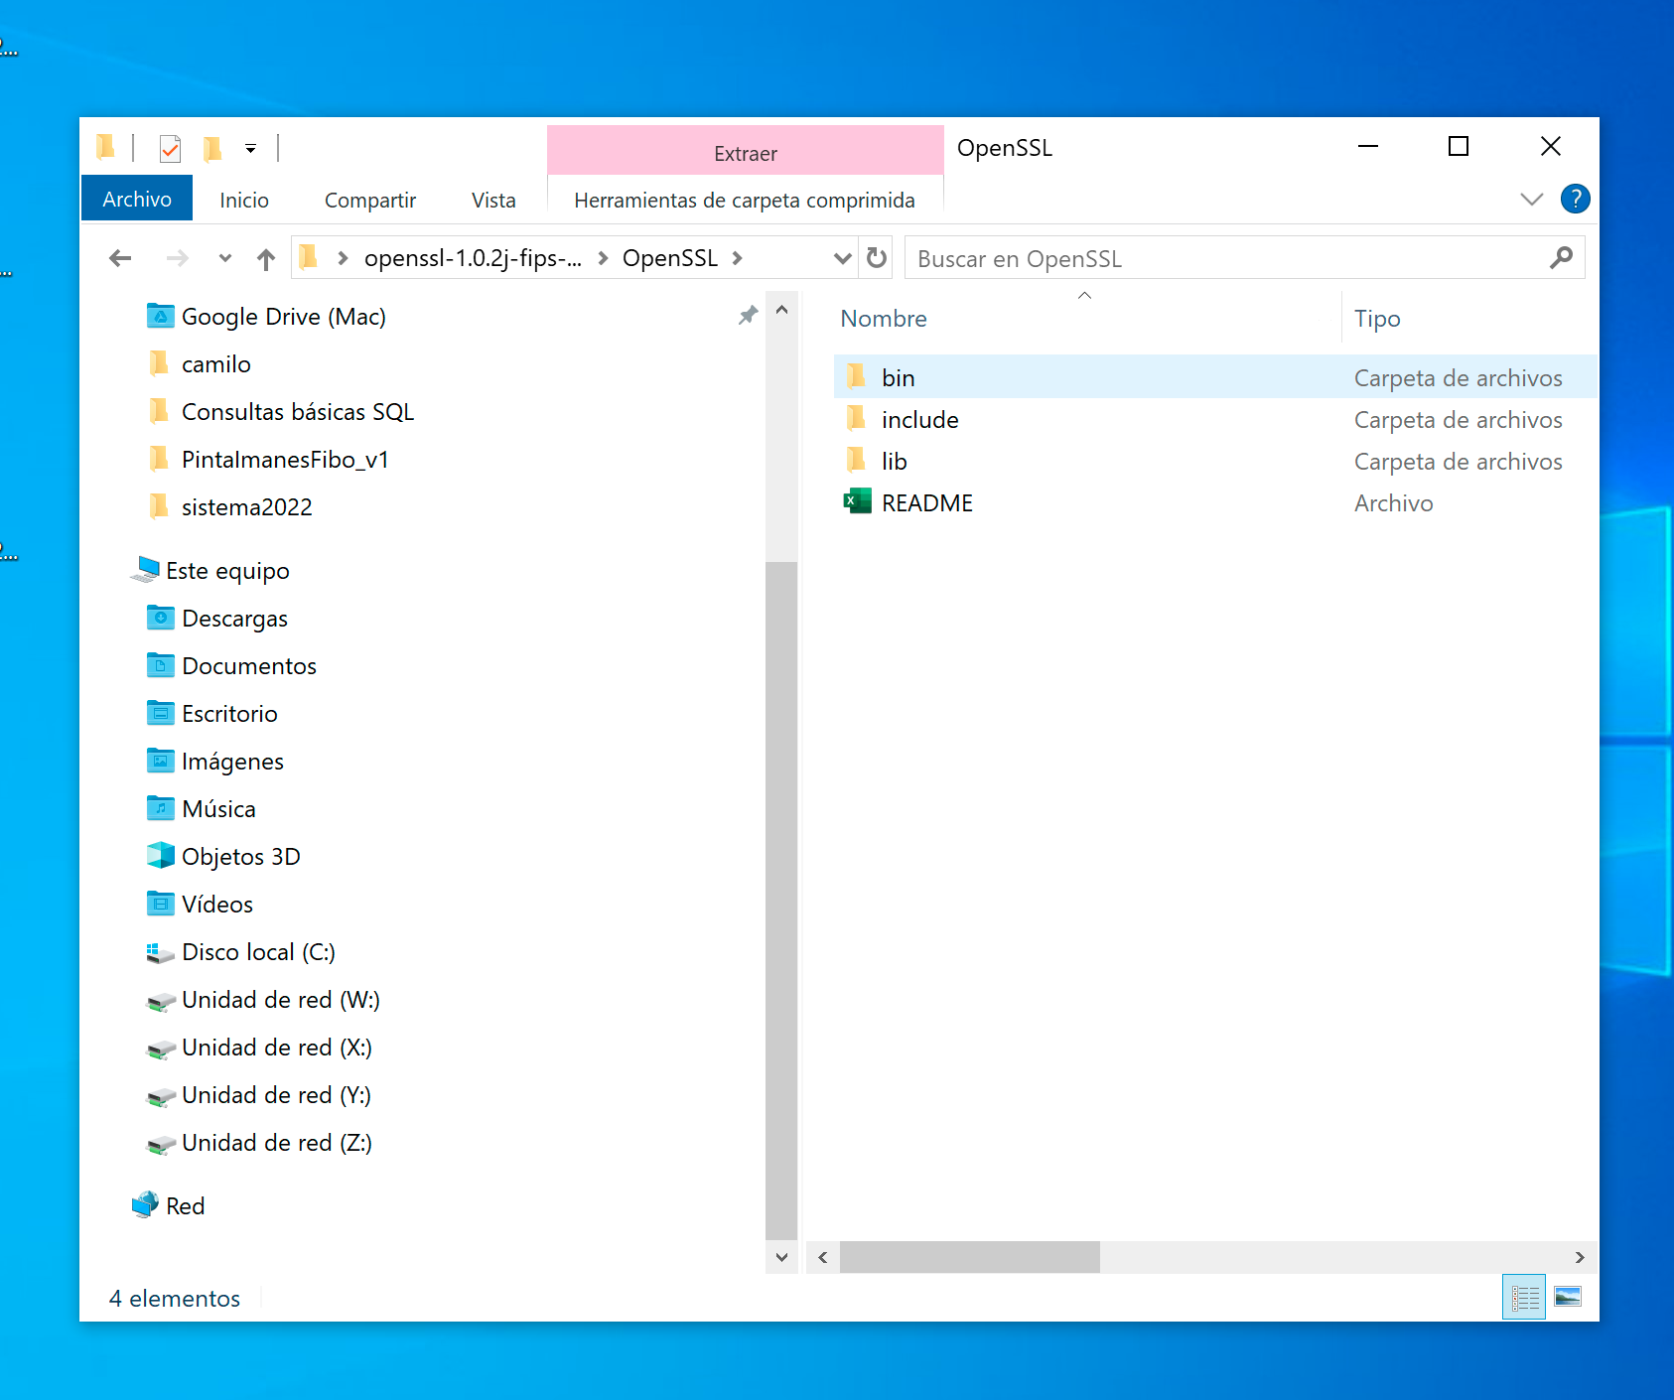Click inside the Buscar en OpenSSL search field
Screen dimensions: 1674x1400
coord(1191,258)
